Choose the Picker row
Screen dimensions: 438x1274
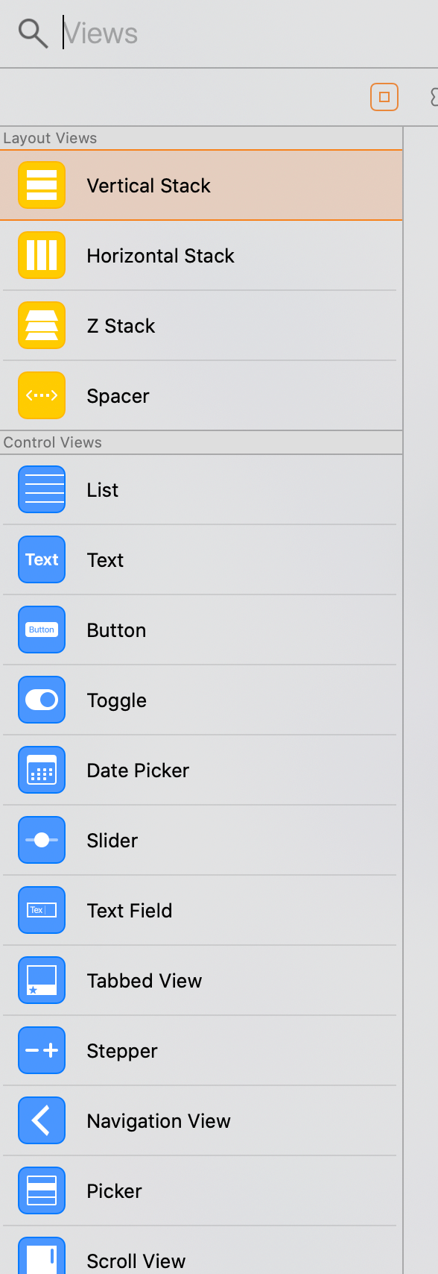point(201,1191)
